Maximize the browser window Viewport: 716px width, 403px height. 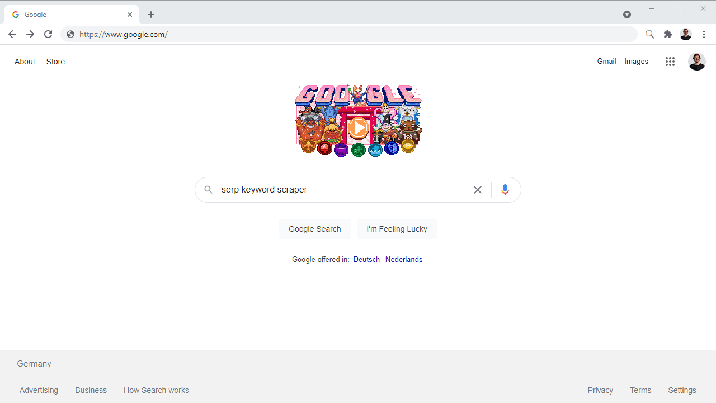(x=677, y=8)
